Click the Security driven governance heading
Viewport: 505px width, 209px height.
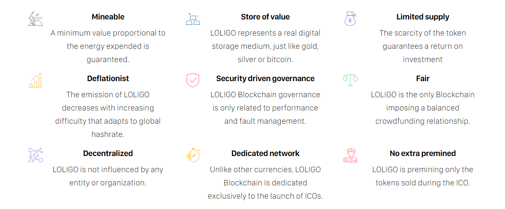coord(265,79)
